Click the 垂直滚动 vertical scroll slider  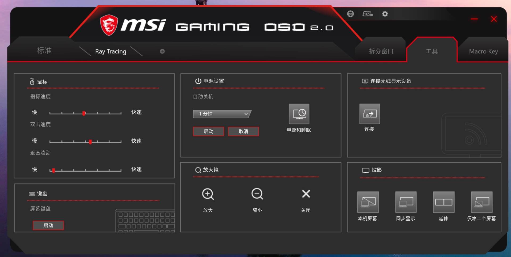click(x=85, y=170)
